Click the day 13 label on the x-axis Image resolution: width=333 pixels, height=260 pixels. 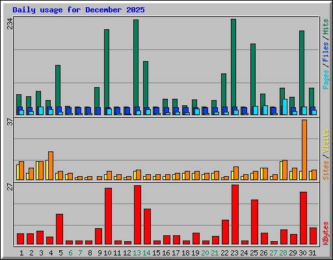[x=137, y=253]
